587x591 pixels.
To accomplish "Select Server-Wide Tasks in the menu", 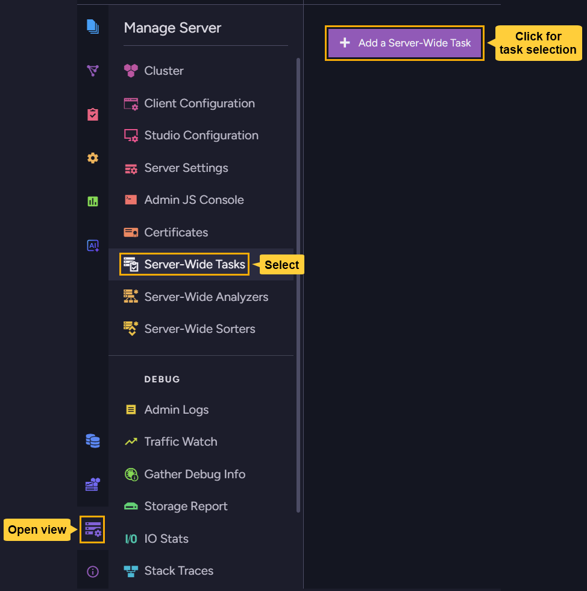I will click(x=184, y=264).
